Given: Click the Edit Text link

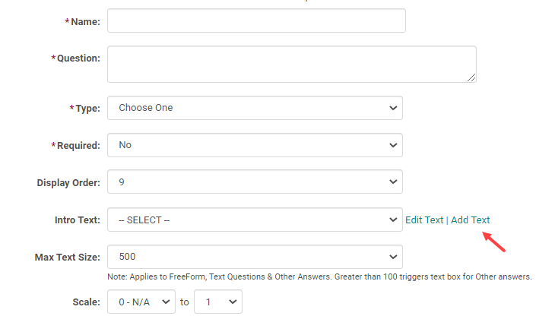Looking at the screenshot, I should tap(424, 220).
